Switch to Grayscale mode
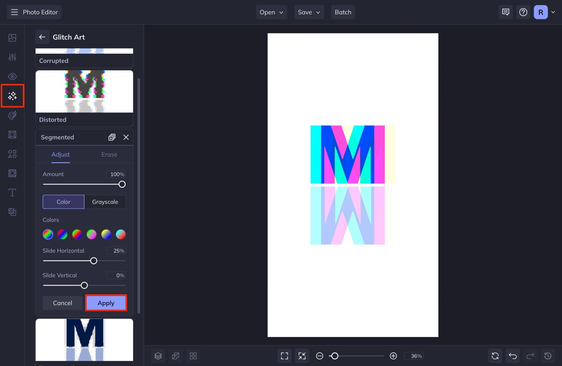Screen dimensions: 562x366 (105, 201)
